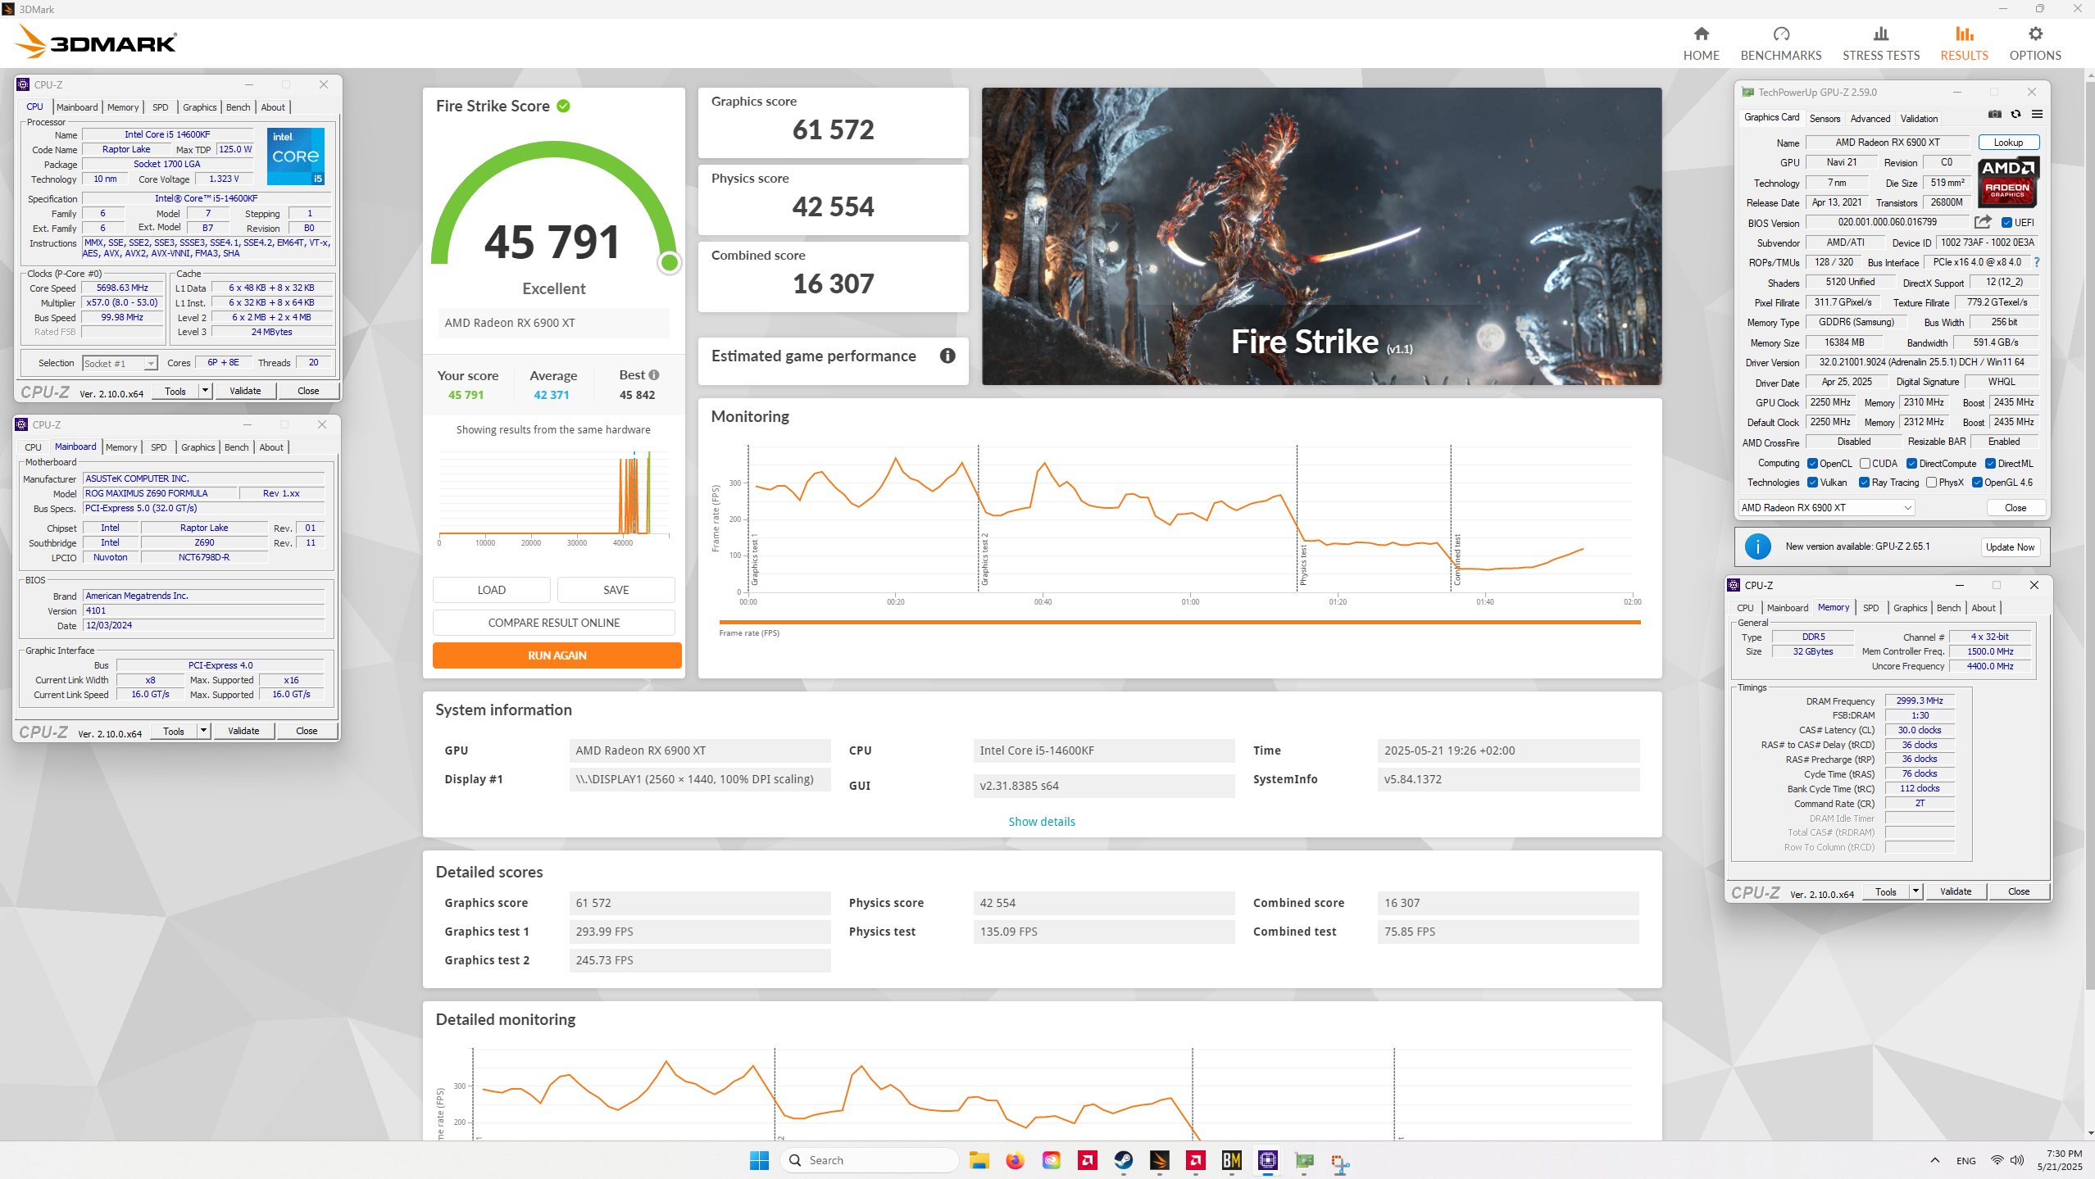2095x1179 pixels.
Task: Open Firefox from the taskbar
Action: (x=1015, y=1160)
